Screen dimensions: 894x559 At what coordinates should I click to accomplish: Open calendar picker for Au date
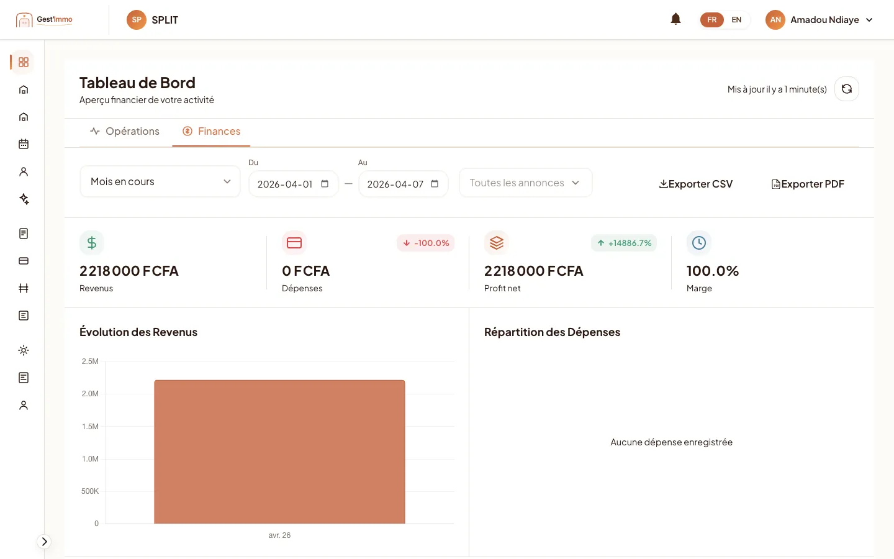pos(435,184)
